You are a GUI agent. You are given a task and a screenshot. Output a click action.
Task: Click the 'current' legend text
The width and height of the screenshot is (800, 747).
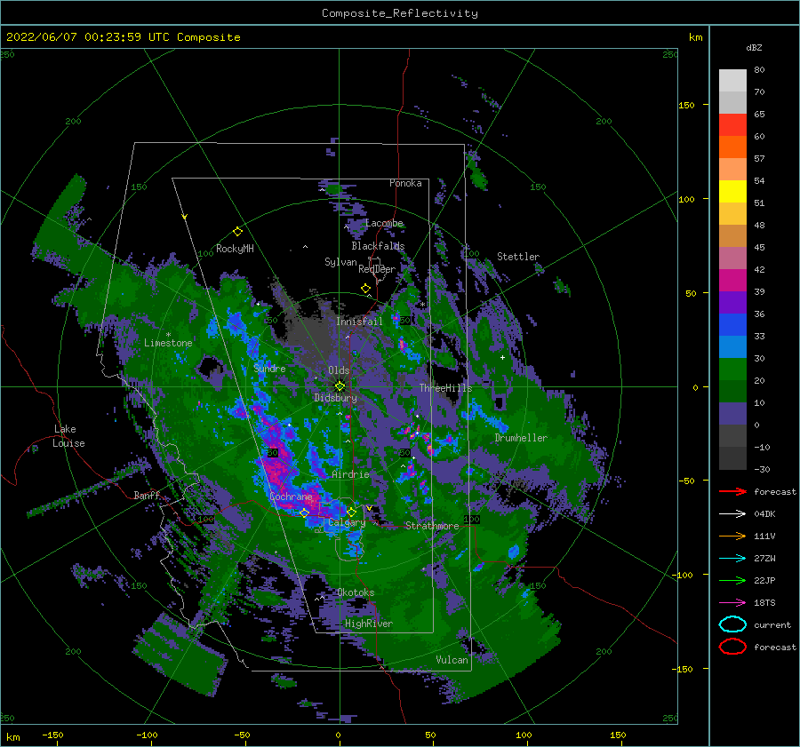point(772,624)
